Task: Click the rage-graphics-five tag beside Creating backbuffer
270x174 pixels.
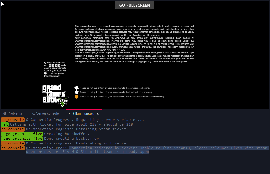Action: (x=22, y=134)
